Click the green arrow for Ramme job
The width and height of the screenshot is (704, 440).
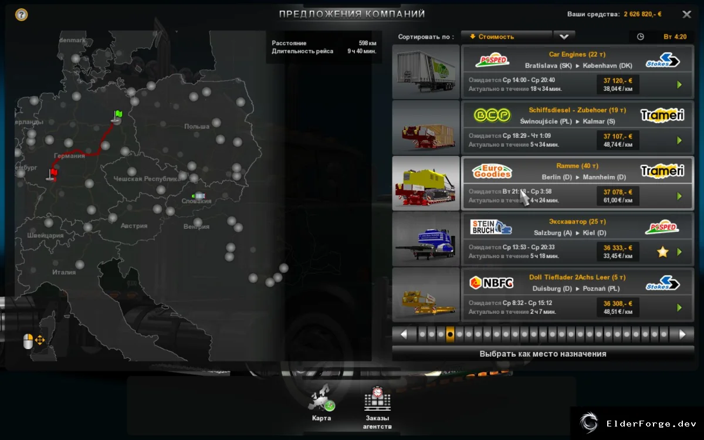point(679,196)
